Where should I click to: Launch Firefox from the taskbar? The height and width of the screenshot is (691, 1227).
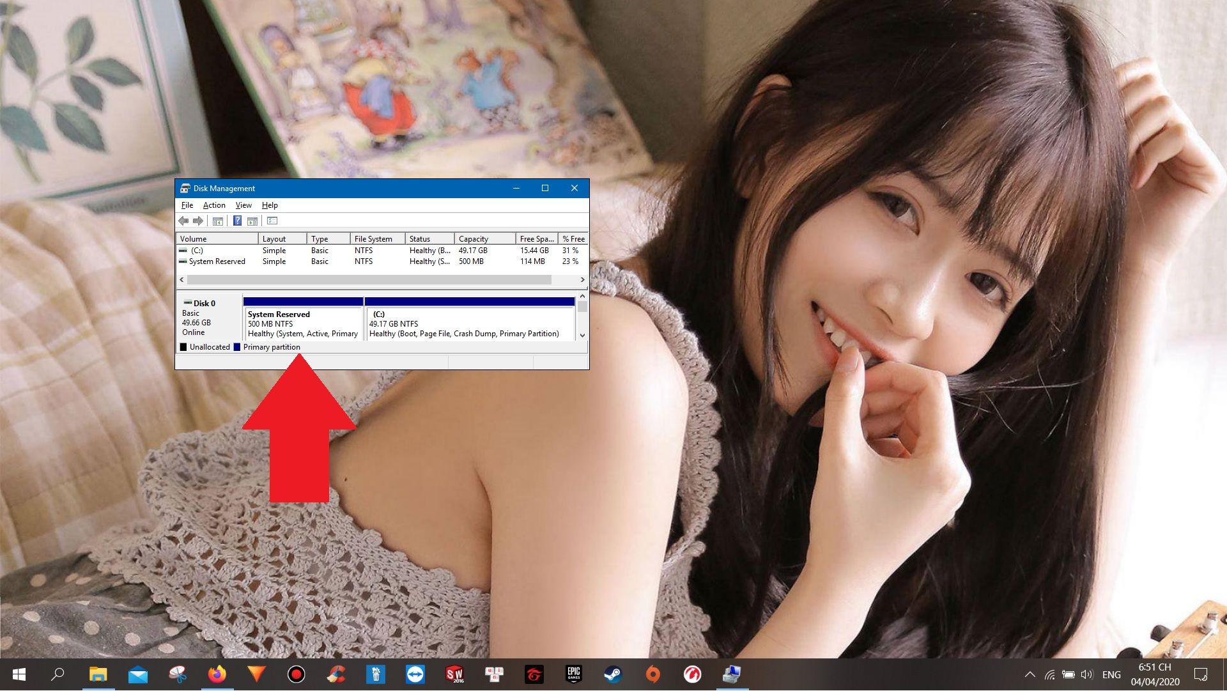click(x=217, y=674)
